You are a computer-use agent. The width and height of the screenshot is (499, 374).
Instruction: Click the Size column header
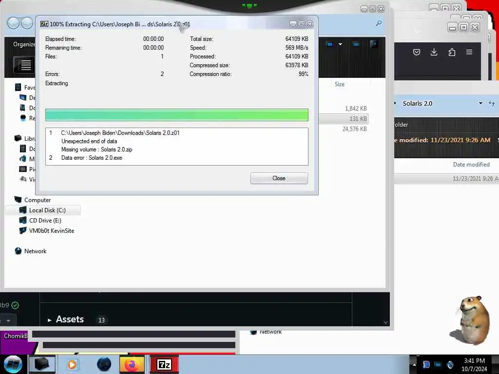340,84
